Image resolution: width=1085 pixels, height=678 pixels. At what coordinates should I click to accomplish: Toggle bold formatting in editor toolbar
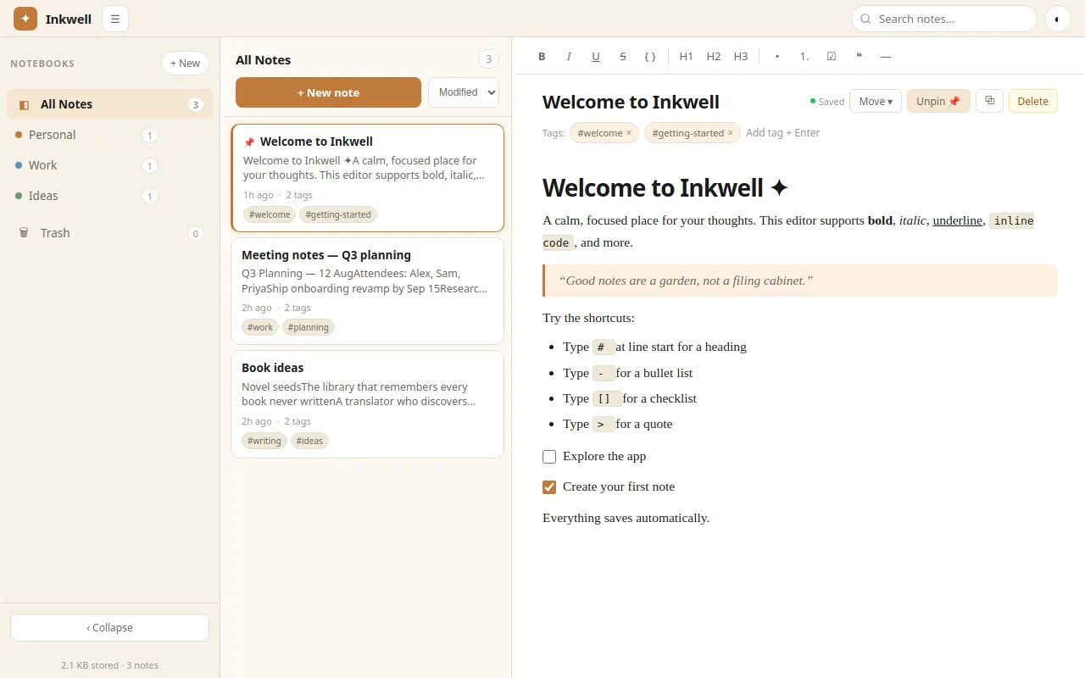click(542, 57)
